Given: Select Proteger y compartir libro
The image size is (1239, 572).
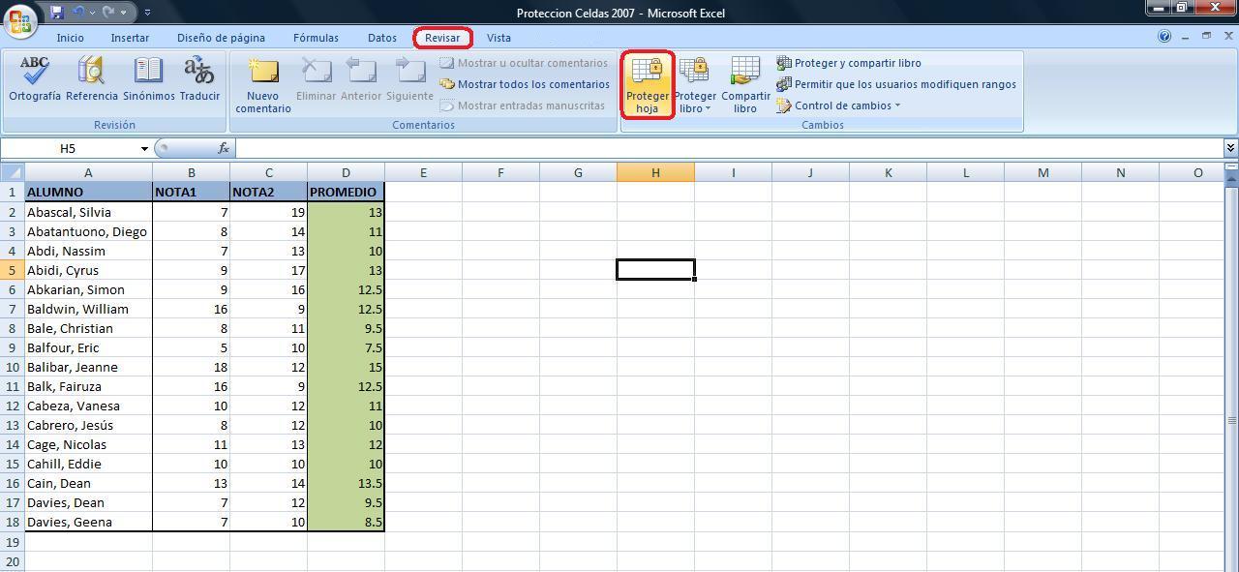Looking at the screenshot, I should coord(849,63).
